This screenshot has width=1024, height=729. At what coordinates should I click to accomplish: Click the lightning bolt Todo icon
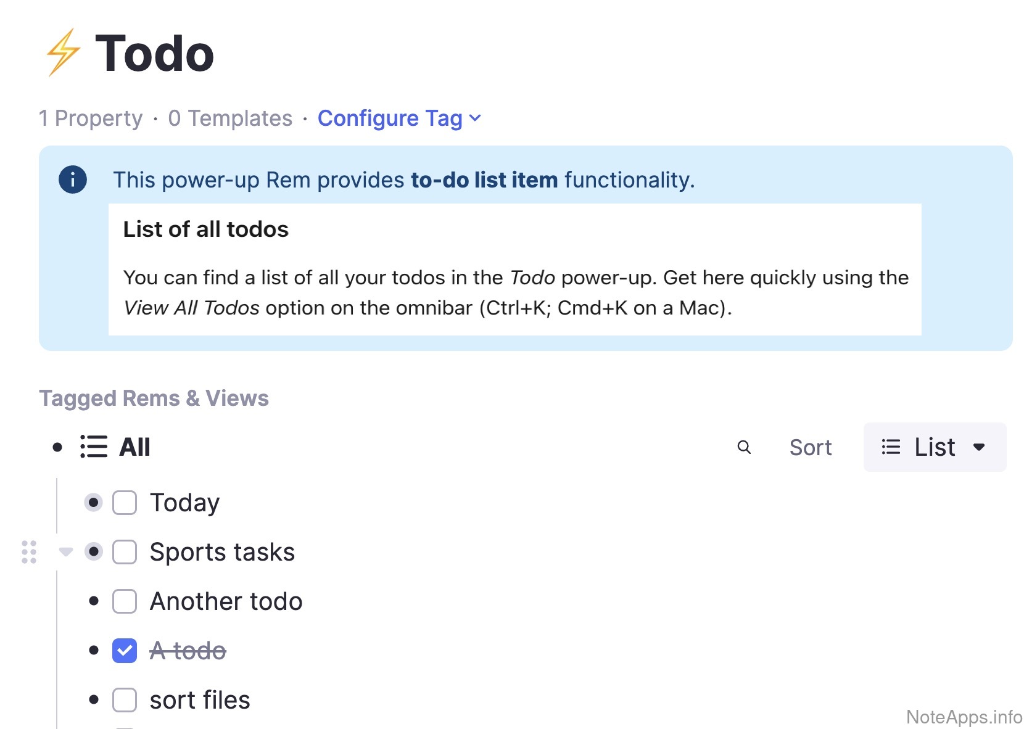pyautogui.click(x=63, y=53)
